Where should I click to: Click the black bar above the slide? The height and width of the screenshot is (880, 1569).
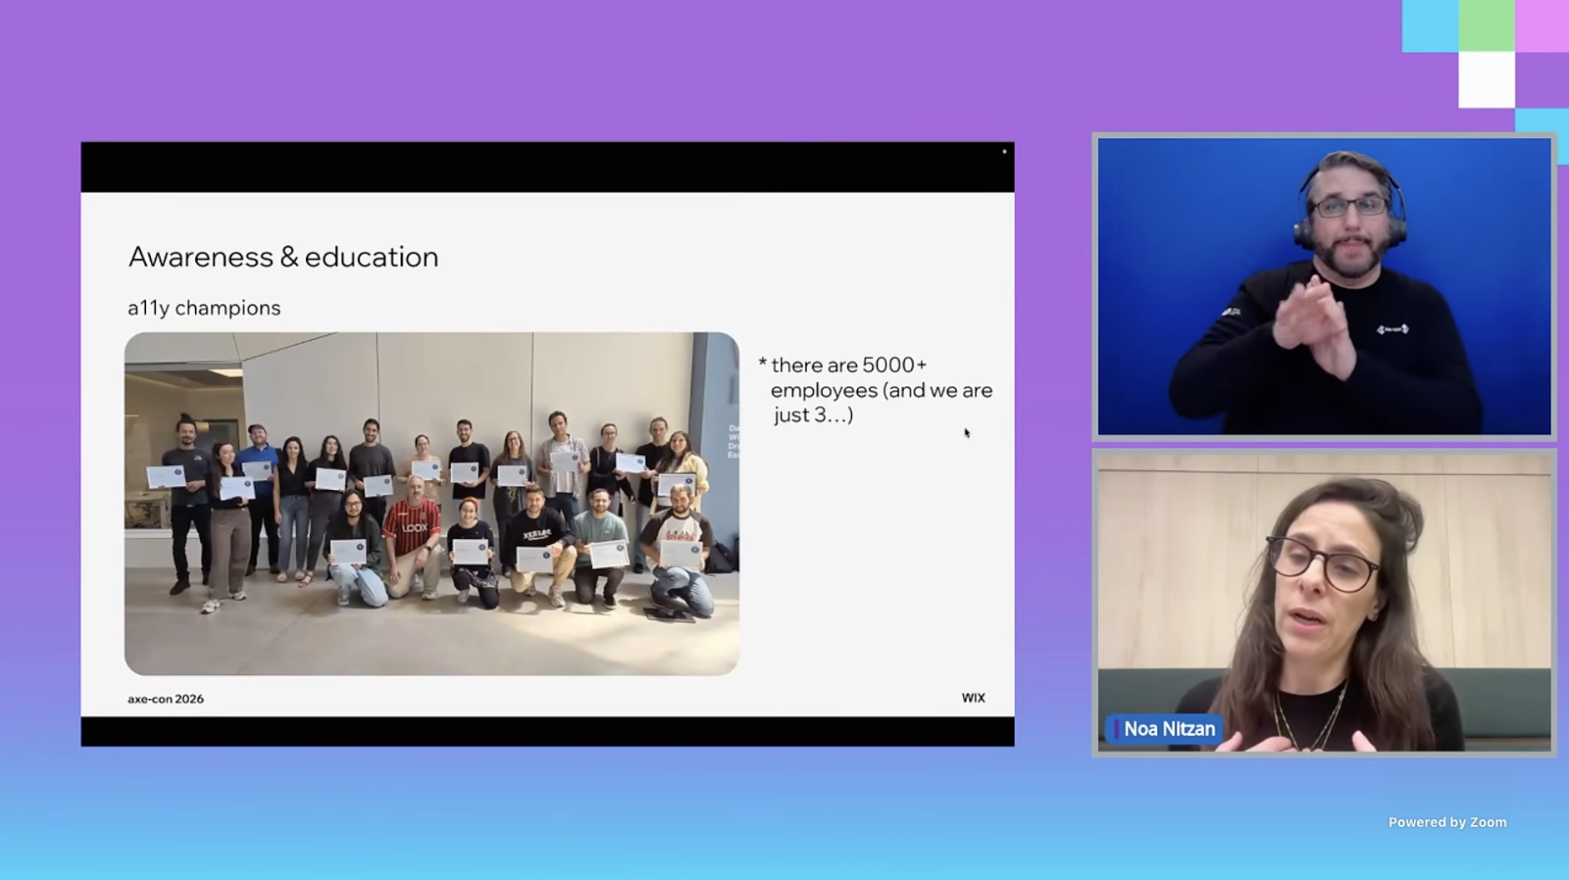point(547,167)
